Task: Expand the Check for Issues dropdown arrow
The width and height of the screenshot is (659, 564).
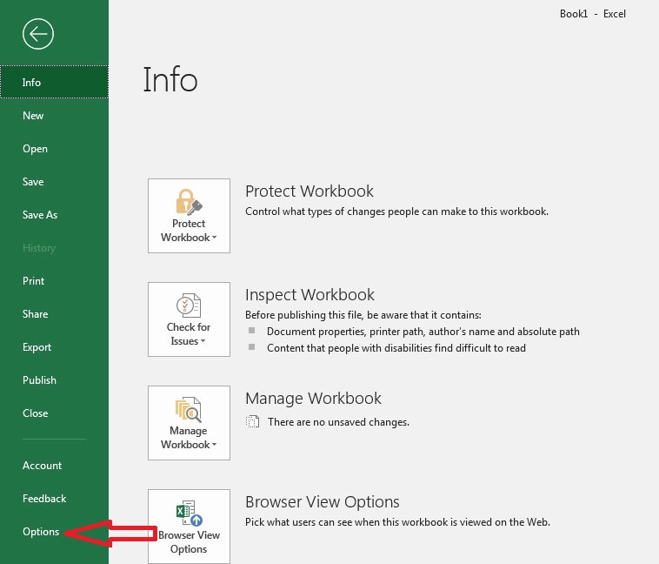Action: [203, 341]
